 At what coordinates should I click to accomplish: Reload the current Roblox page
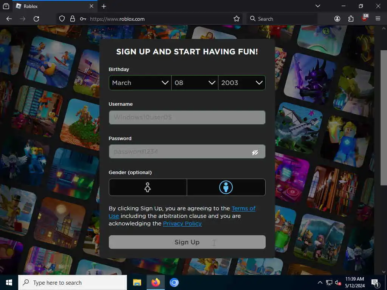36,19
